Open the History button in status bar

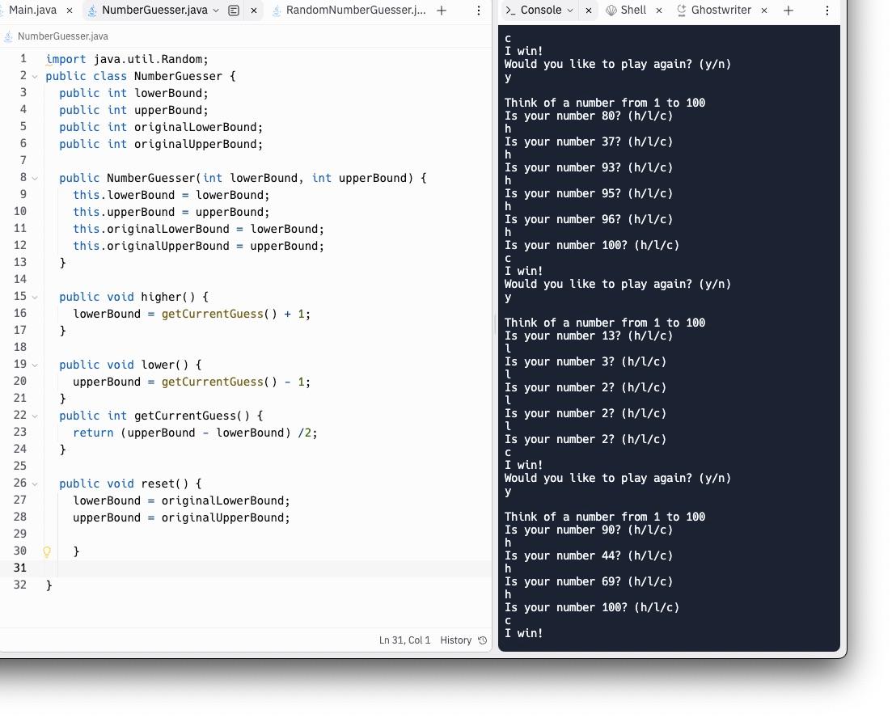pos(455,640)
